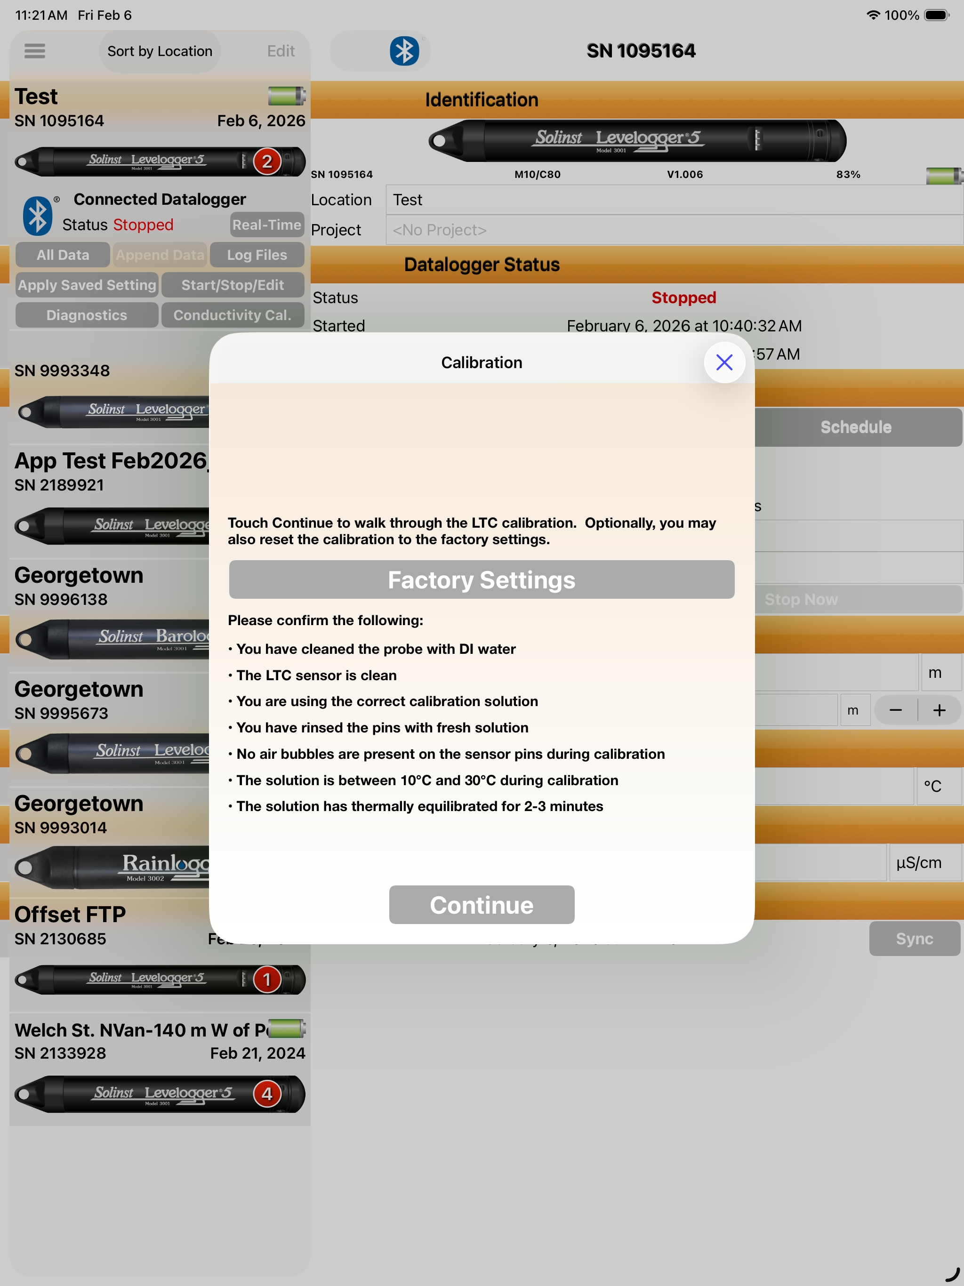964x1286 pixels.
Task: Open Log Files tab
Action: (257, 255)
